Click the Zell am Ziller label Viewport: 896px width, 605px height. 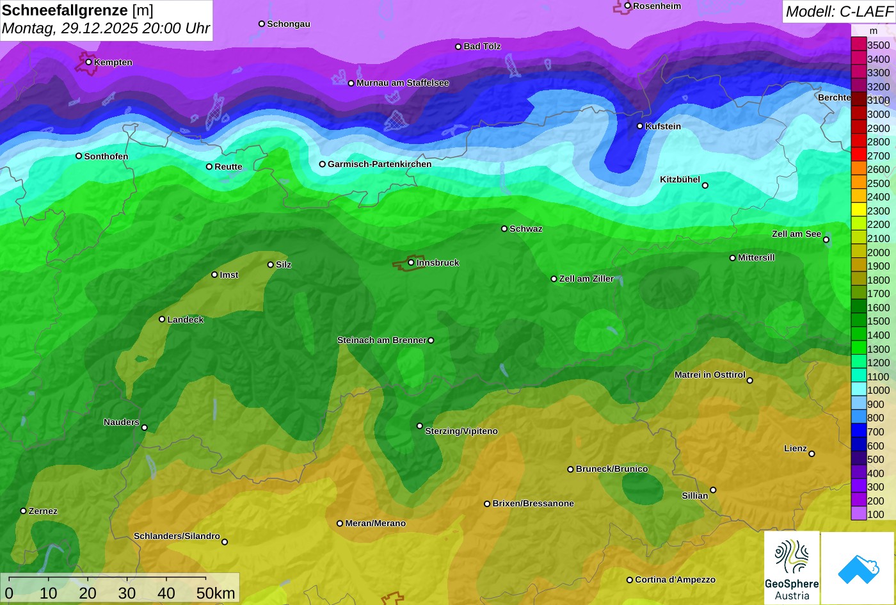tap(586, 279)
